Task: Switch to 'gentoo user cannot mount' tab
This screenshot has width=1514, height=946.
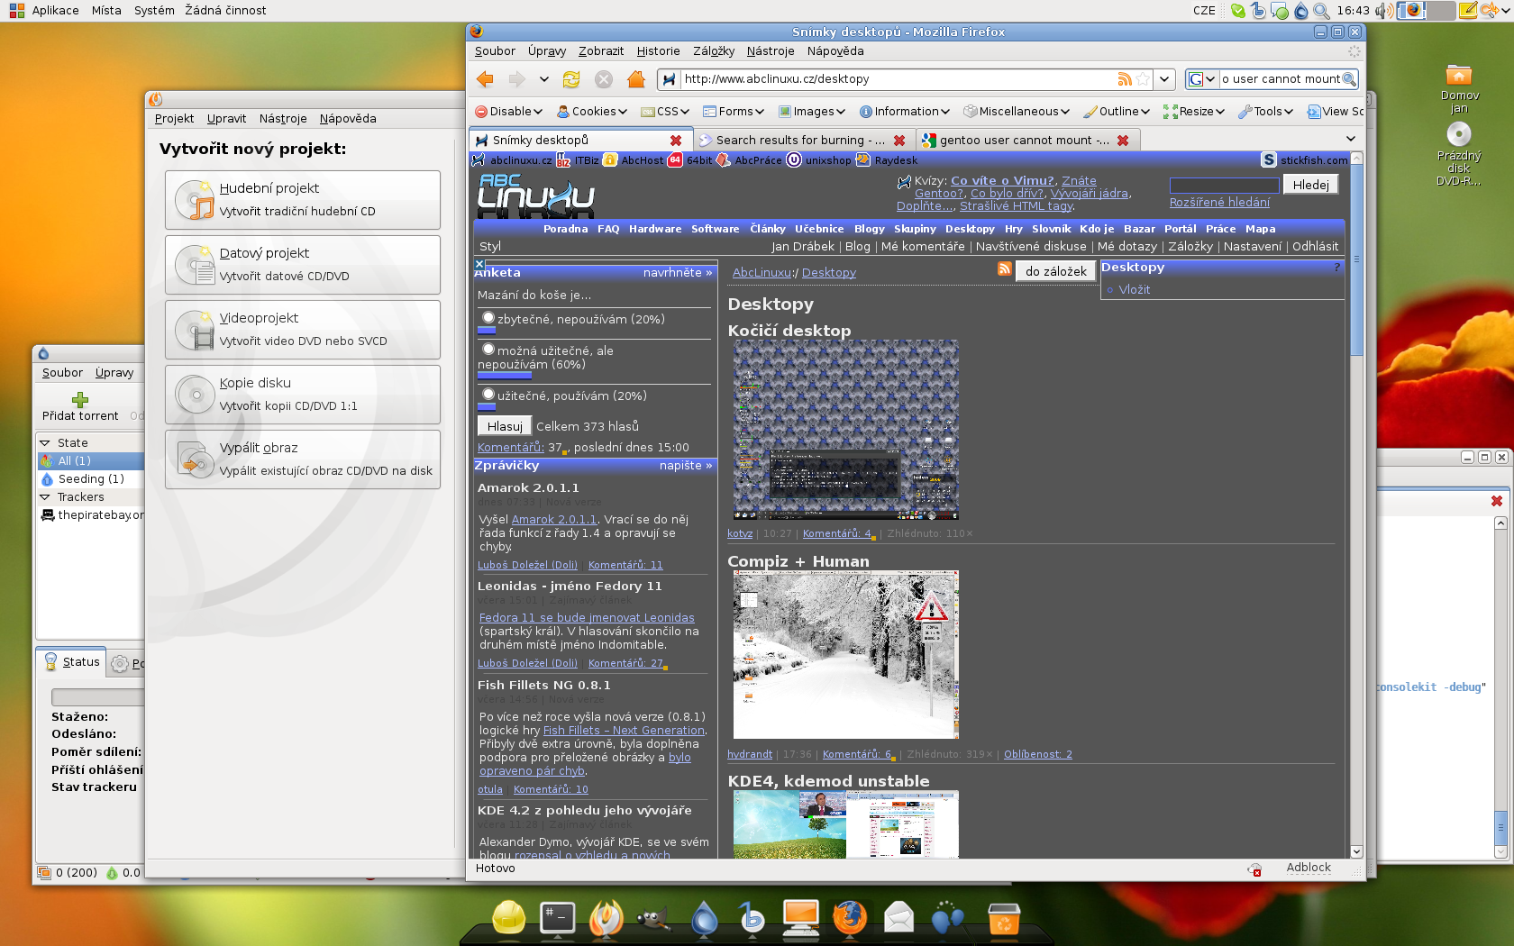Action: point(1027,141)
